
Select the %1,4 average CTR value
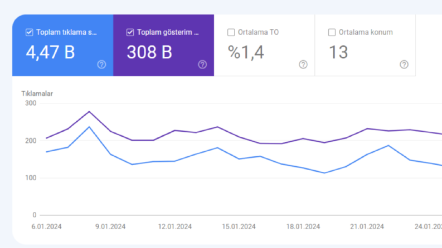pyautogui.click(x=246, y=52)
